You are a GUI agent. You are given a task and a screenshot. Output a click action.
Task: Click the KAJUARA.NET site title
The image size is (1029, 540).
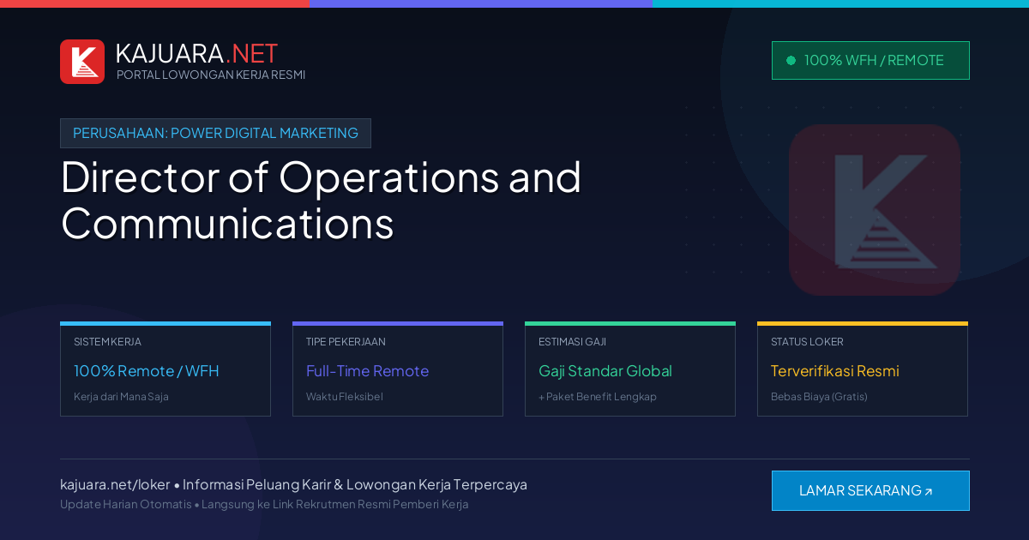pyautogui.click(x=196, y=53)
